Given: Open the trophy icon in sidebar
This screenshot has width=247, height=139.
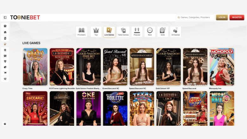Looking at the screenshot, I should pos(5,62).
